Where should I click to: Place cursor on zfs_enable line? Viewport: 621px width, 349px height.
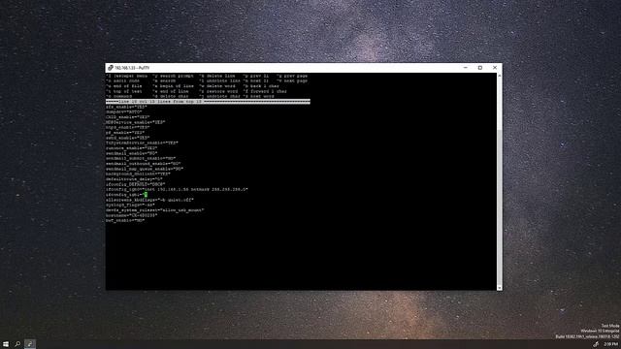point(126,107)
